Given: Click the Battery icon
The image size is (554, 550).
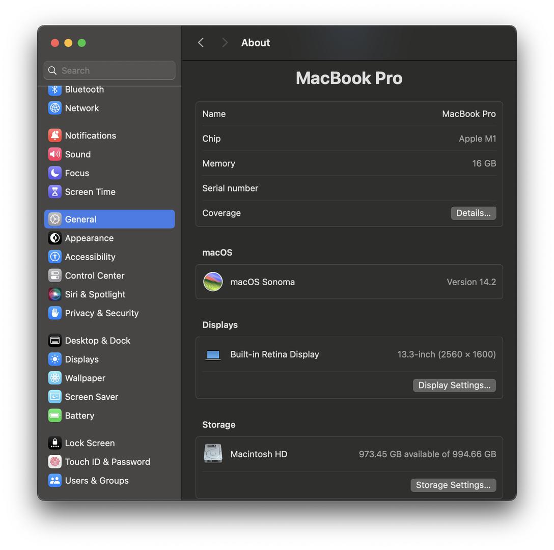Looking at the screenshot, I should 55,416.
